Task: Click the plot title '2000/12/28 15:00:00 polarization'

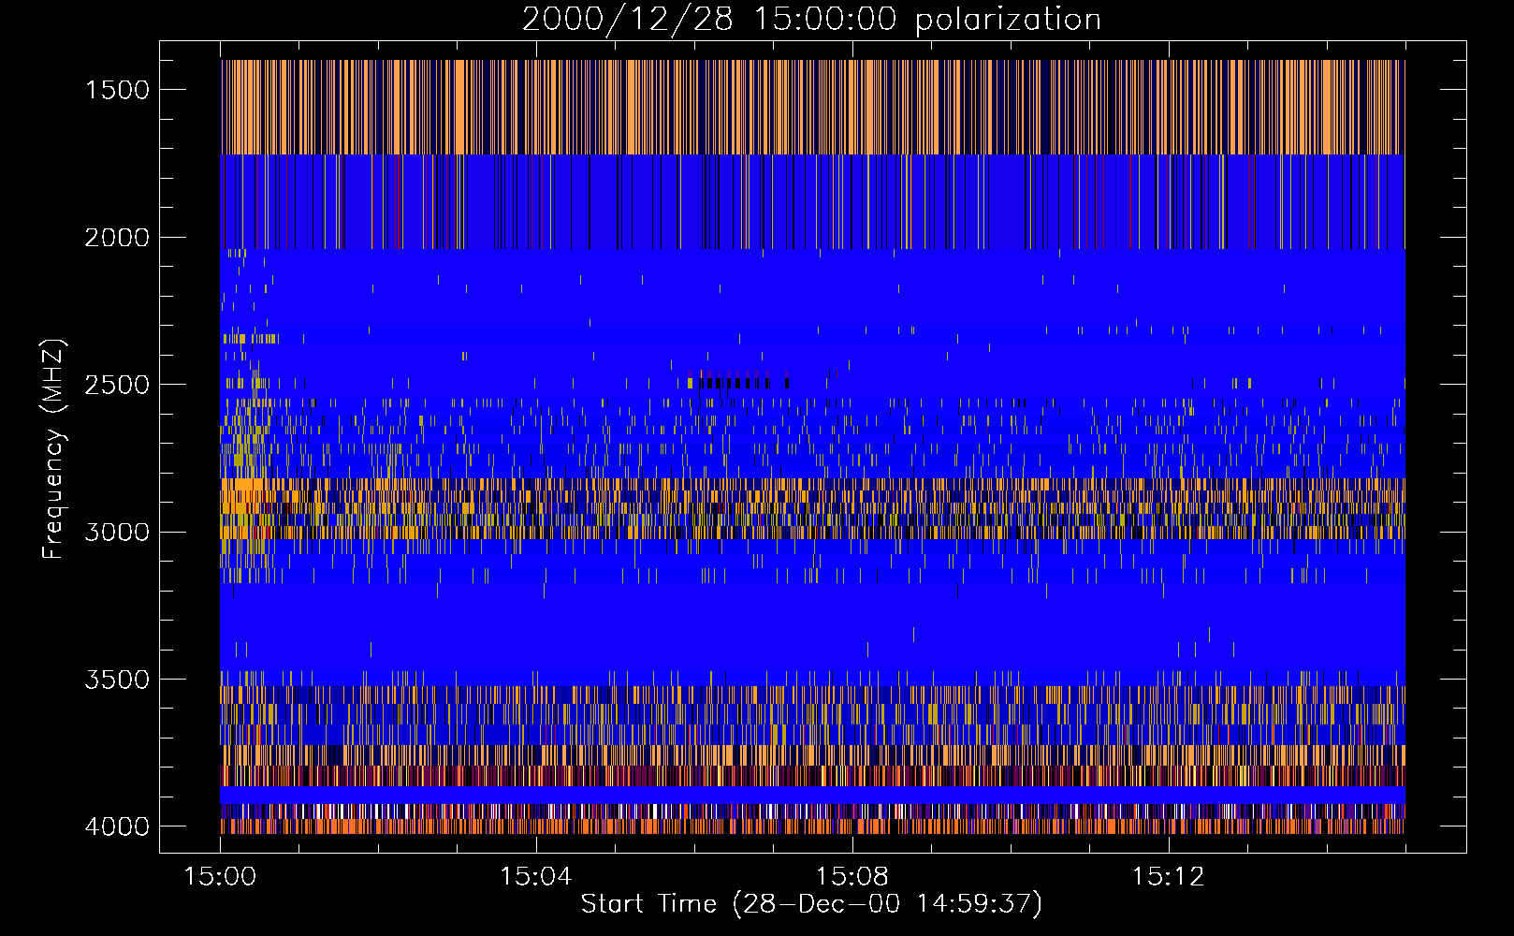Action: pos(811,20)
